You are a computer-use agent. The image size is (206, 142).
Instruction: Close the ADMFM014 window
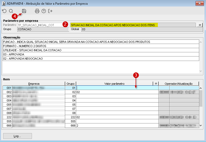pos(199,3)
